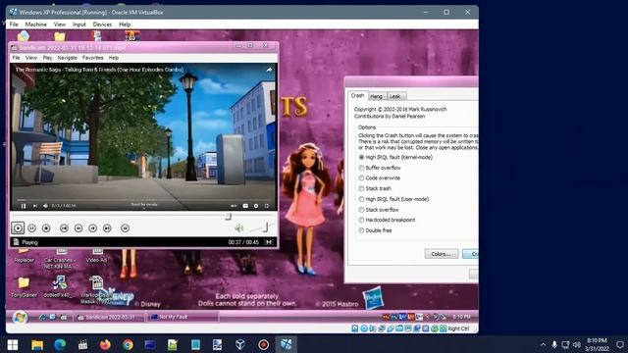Open File Explorer from host taskbar

pos(37,345)
